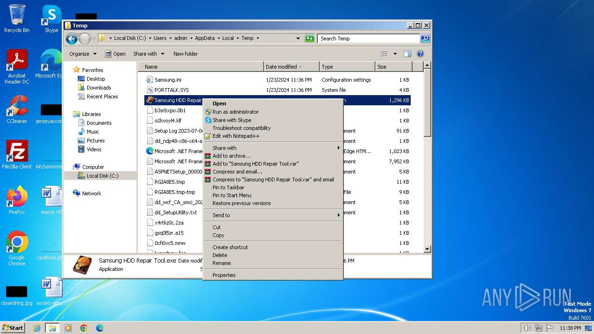
Task: Click Chrome icon in taskbar
Action: click(x=84, y=328)
